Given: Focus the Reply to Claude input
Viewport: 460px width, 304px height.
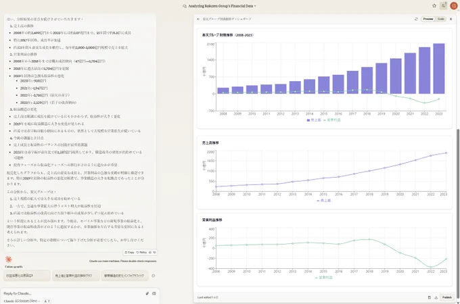Looking at the screenshot, I should (x=73, y=293).
